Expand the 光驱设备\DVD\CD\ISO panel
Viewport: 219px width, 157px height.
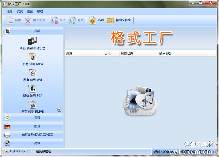[x=33, y=135]
